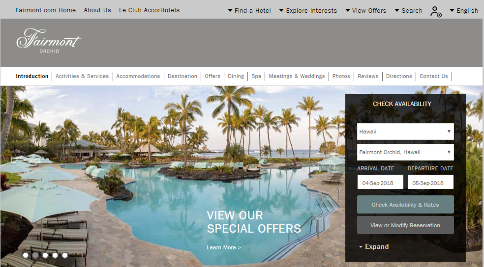Image resolution: width=484 pixels, height=267 pixels.
Task: Click the user account sign-in icon
Action: pyautogui.click(x=436, y=12)
